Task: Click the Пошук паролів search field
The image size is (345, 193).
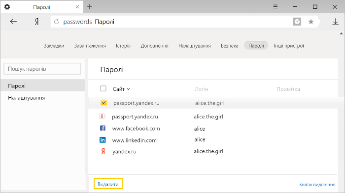Action: tap(42, 69)
